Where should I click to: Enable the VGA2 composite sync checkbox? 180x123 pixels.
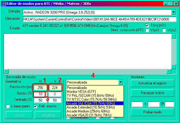coord(164,30)
